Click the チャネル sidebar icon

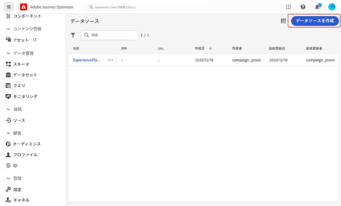(x=8, y=200)
